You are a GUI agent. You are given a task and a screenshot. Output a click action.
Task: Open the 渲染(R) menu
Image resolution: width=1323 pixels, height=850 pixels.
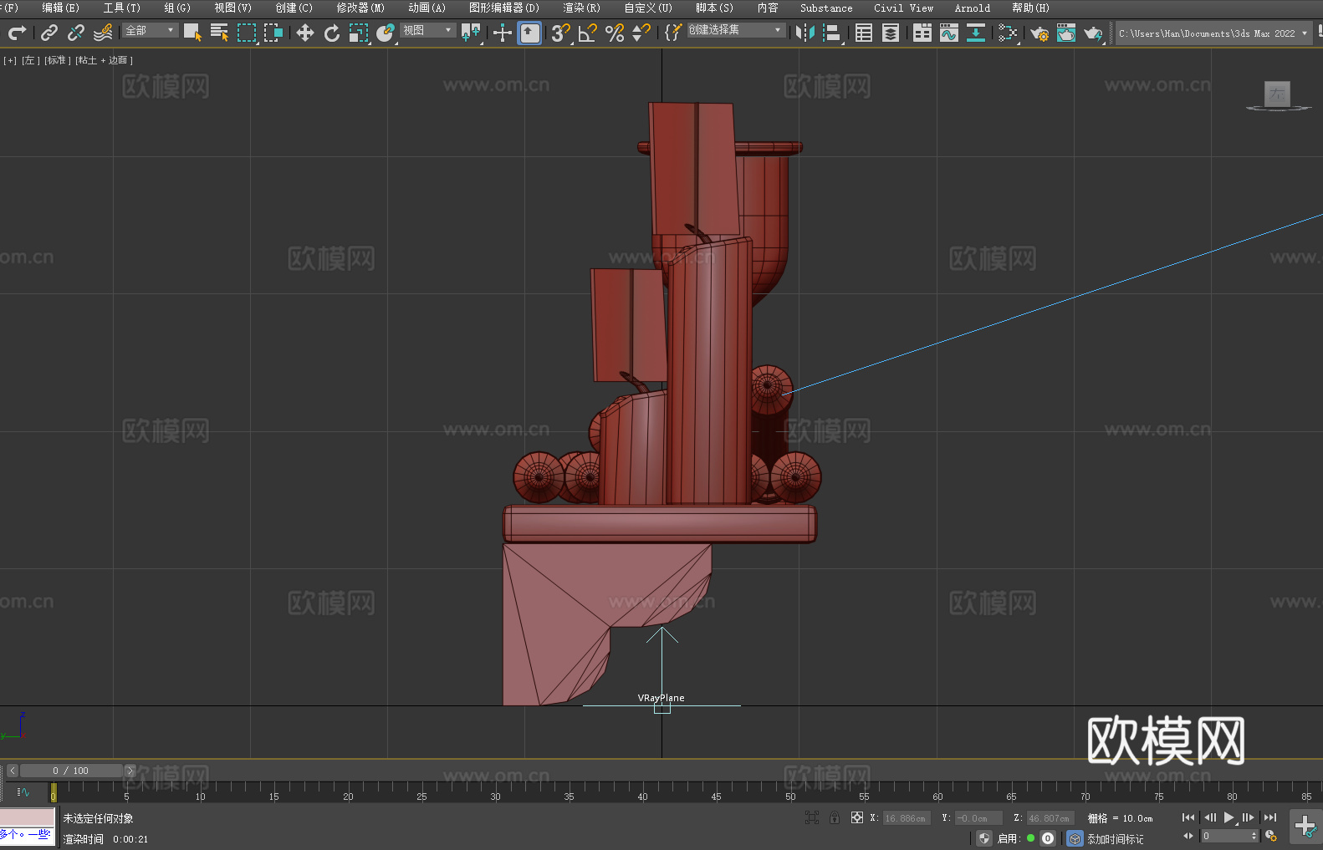click(x=581, y=8)
